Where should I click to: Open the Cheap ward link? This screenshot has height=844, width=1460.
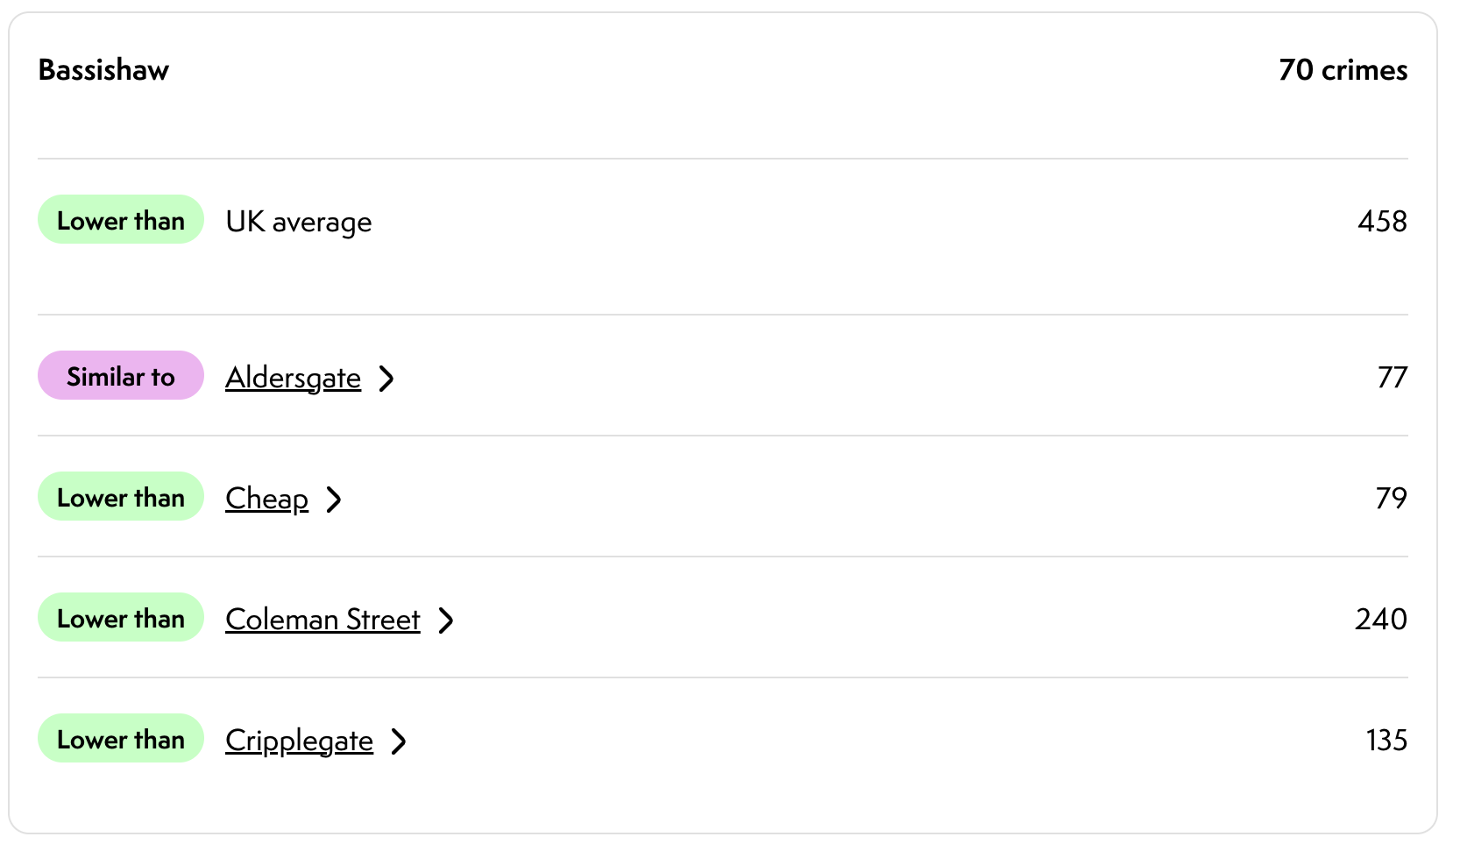point(266,499)
